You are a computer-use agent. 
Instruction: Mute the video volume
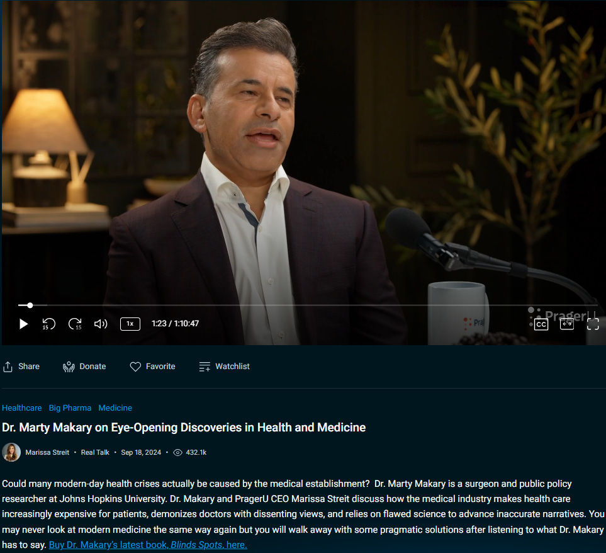pyautogui.click(x=101, y=324)
